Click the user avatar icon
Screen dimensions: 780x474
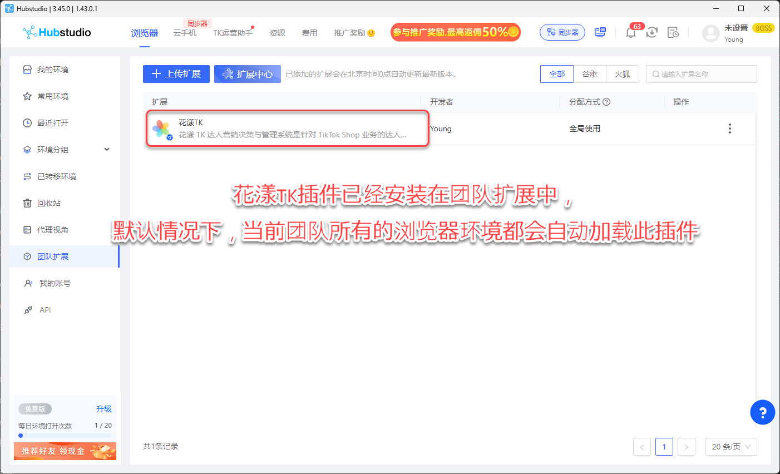(x=710, y=33)
